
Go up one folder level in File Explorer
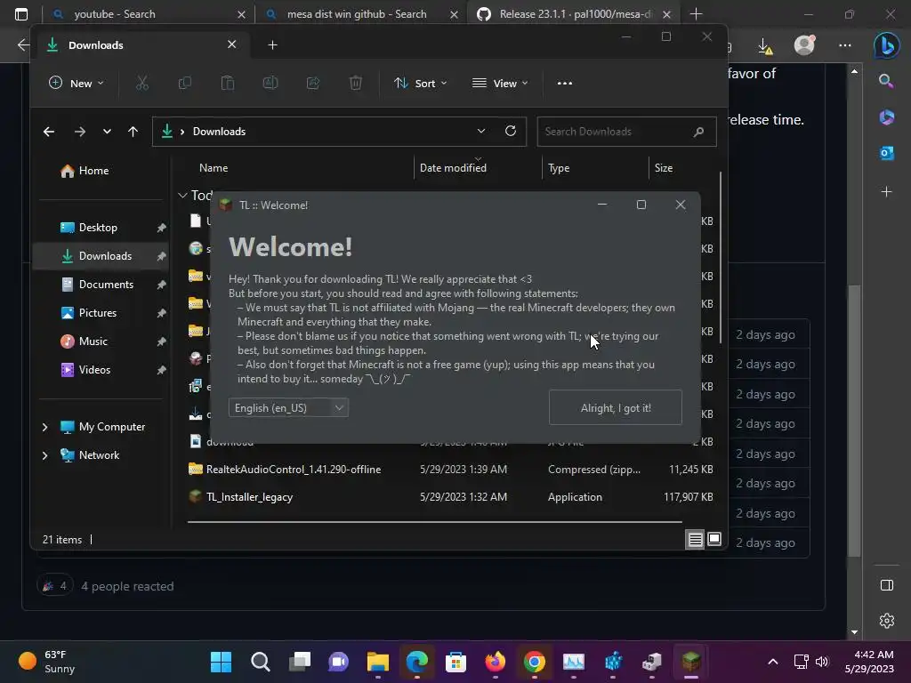pos(133,132)
